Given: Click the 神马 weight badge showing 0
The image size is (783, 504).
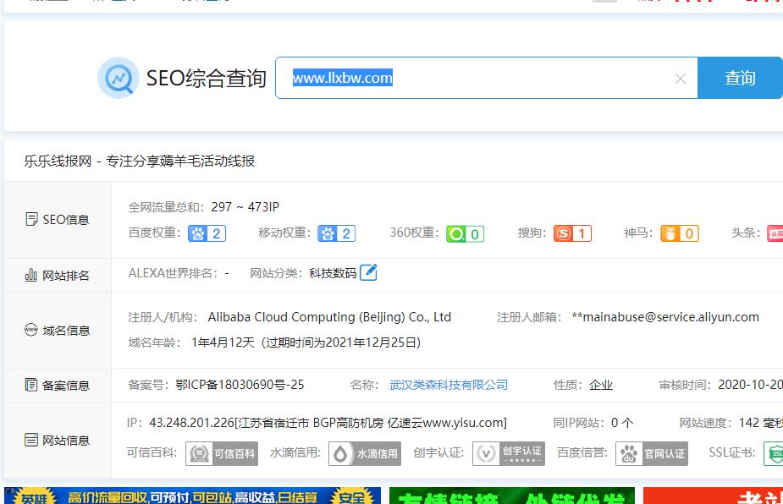Looking at the screenshot, I should pyautogui.click(x=680, y=233).
